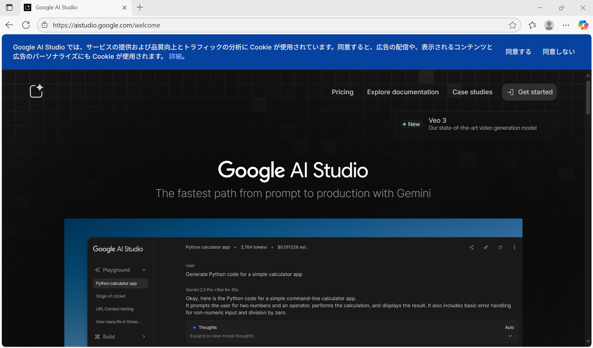Go to Explore documentation
This screenshot has width=593, height=348.
(x=403, y=92)
